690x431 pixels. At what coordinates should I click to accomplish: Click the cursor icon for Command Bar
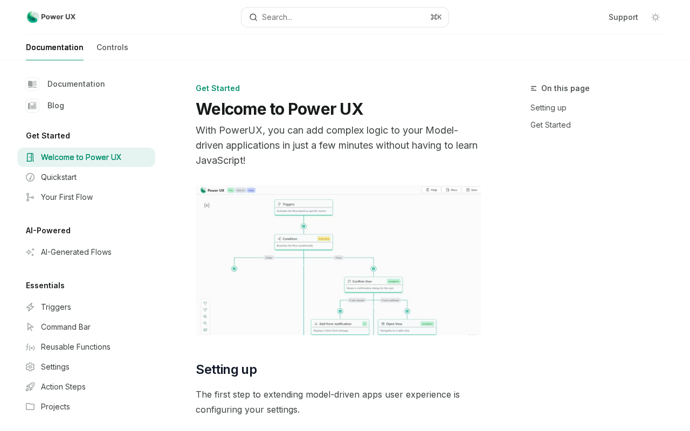(30, 327)
